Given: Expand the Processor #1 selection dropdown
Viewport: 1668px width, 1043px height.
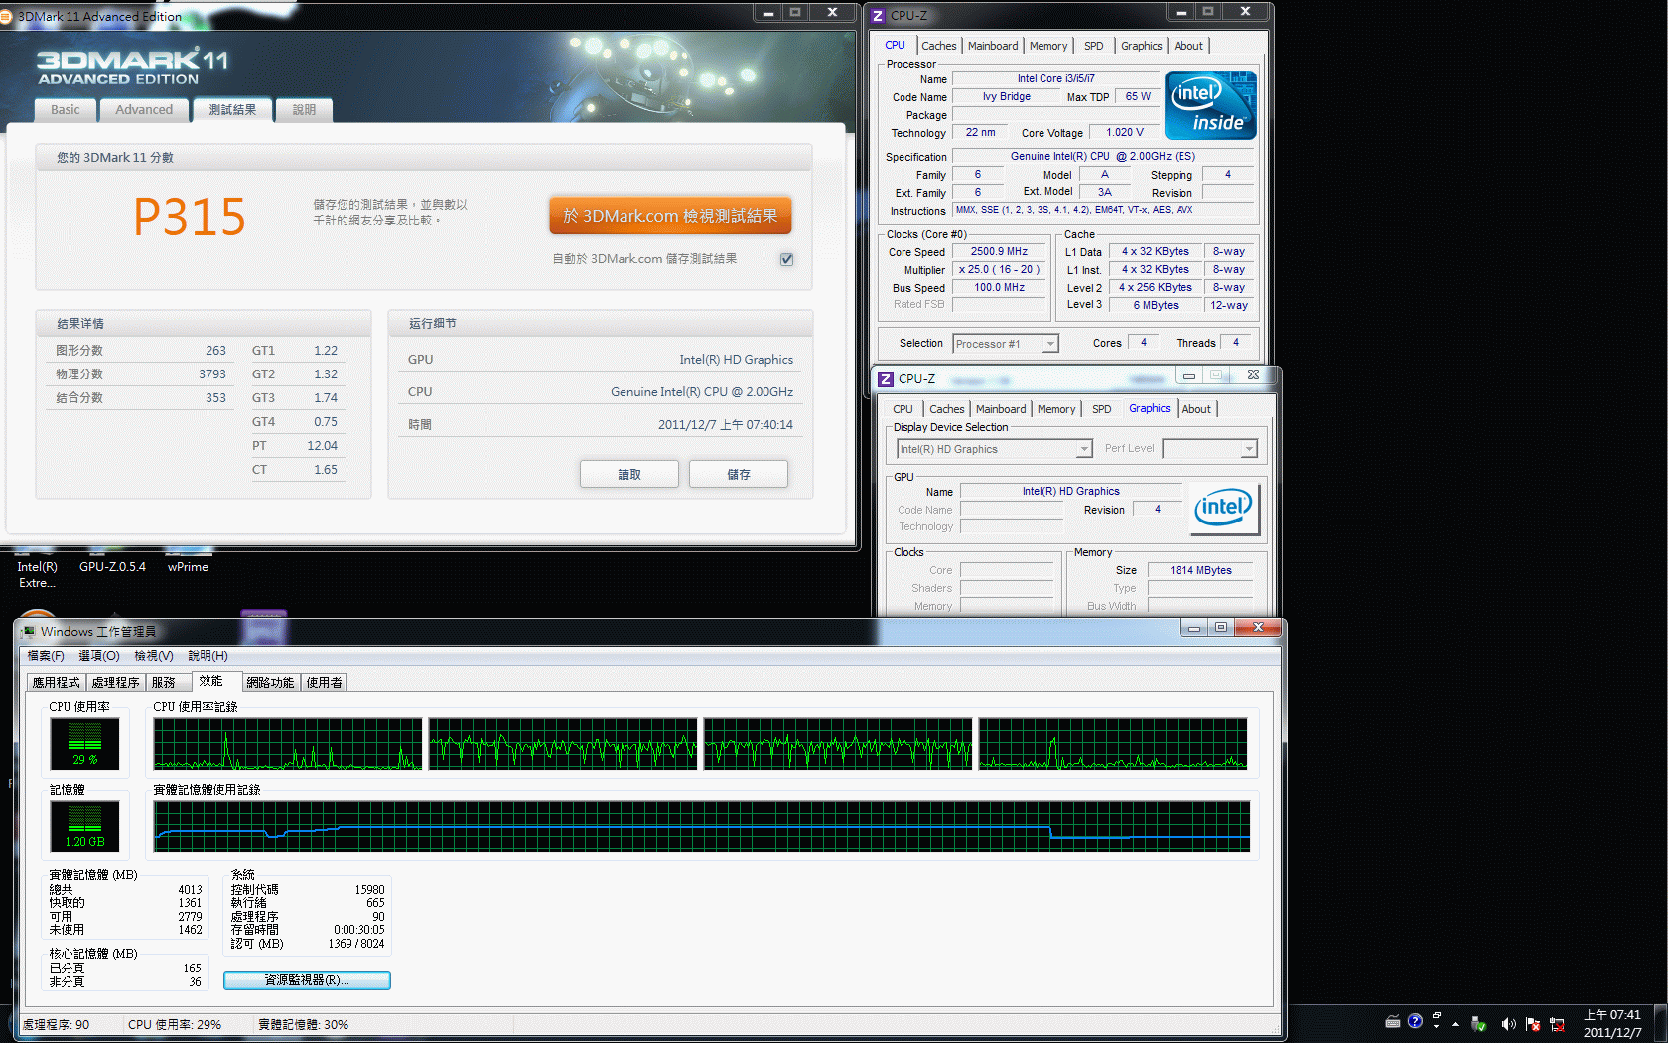Looking at the screenshot, I should coord(1049,344).
